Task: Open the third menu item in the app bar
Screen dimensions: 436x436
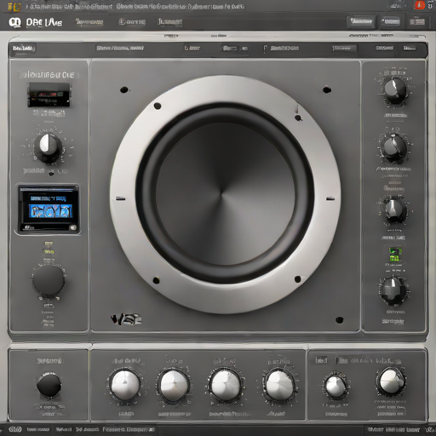Action: point(169,22)
